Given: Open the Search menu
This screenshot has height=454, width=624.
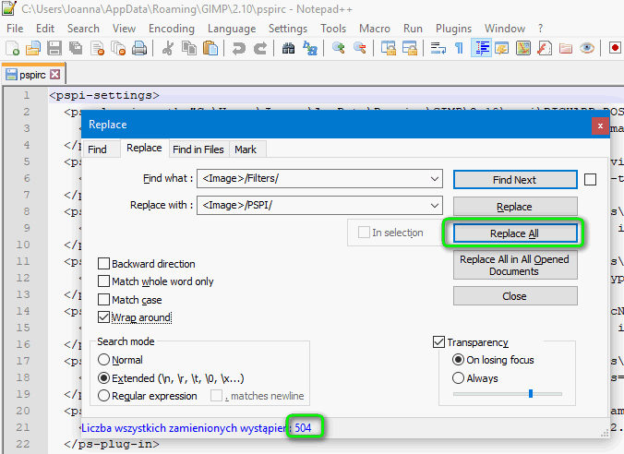Looking at the screenshot, I should click(x=83, y=29).
